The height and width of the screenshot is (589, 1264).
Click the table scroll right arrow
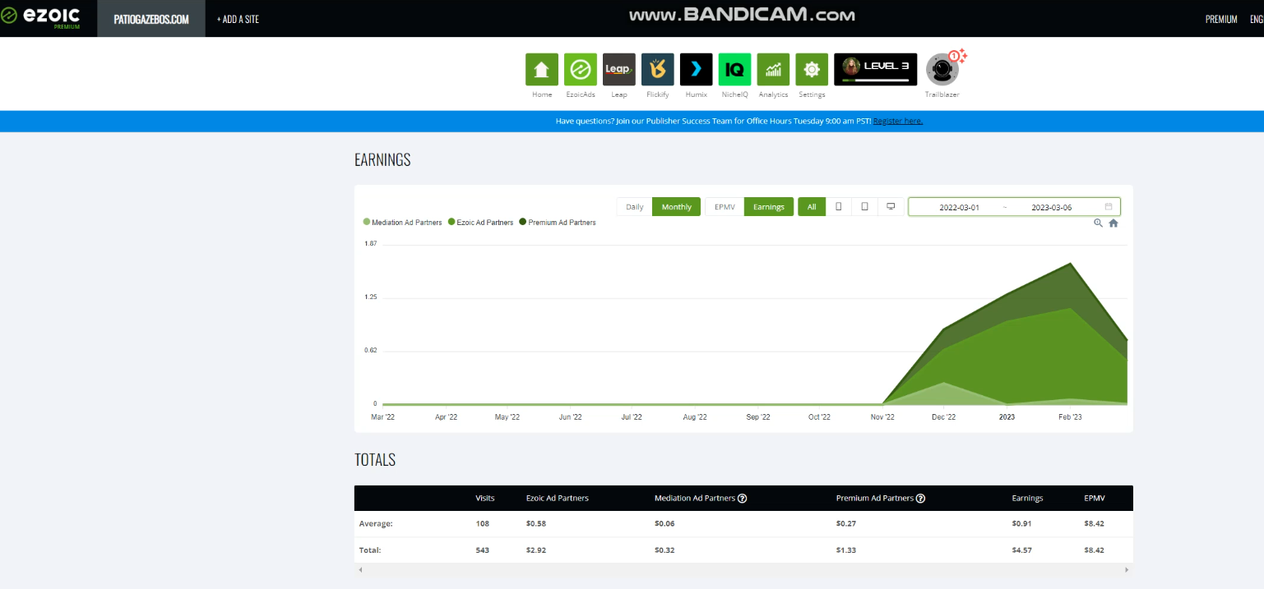click(1127, 569)
